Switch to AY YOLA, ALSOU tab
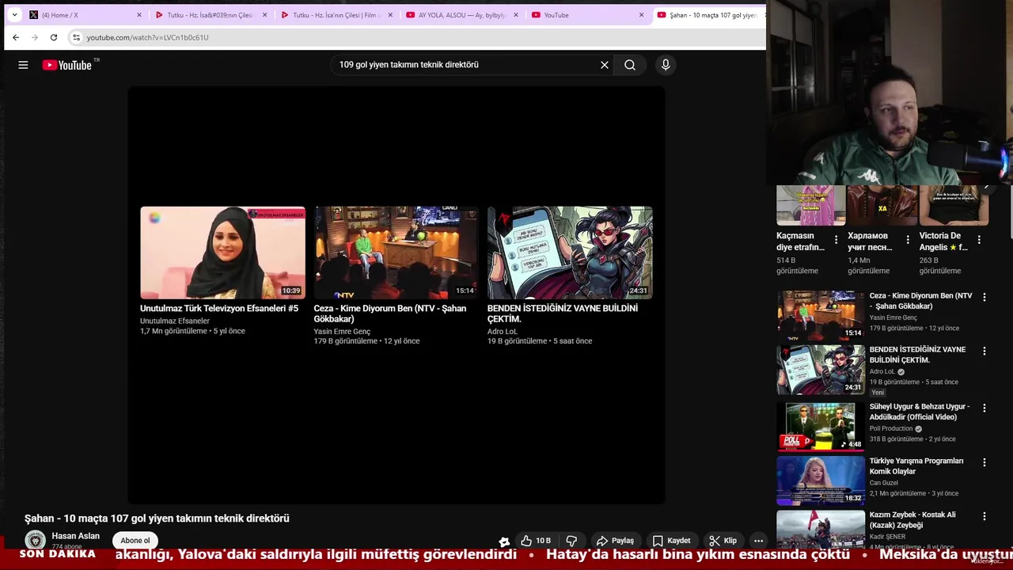The image size is (1013, 570). pos(461,15)
